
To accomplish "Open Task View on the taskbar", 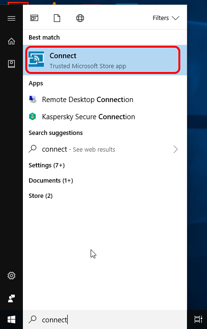I will click(198, 319).
